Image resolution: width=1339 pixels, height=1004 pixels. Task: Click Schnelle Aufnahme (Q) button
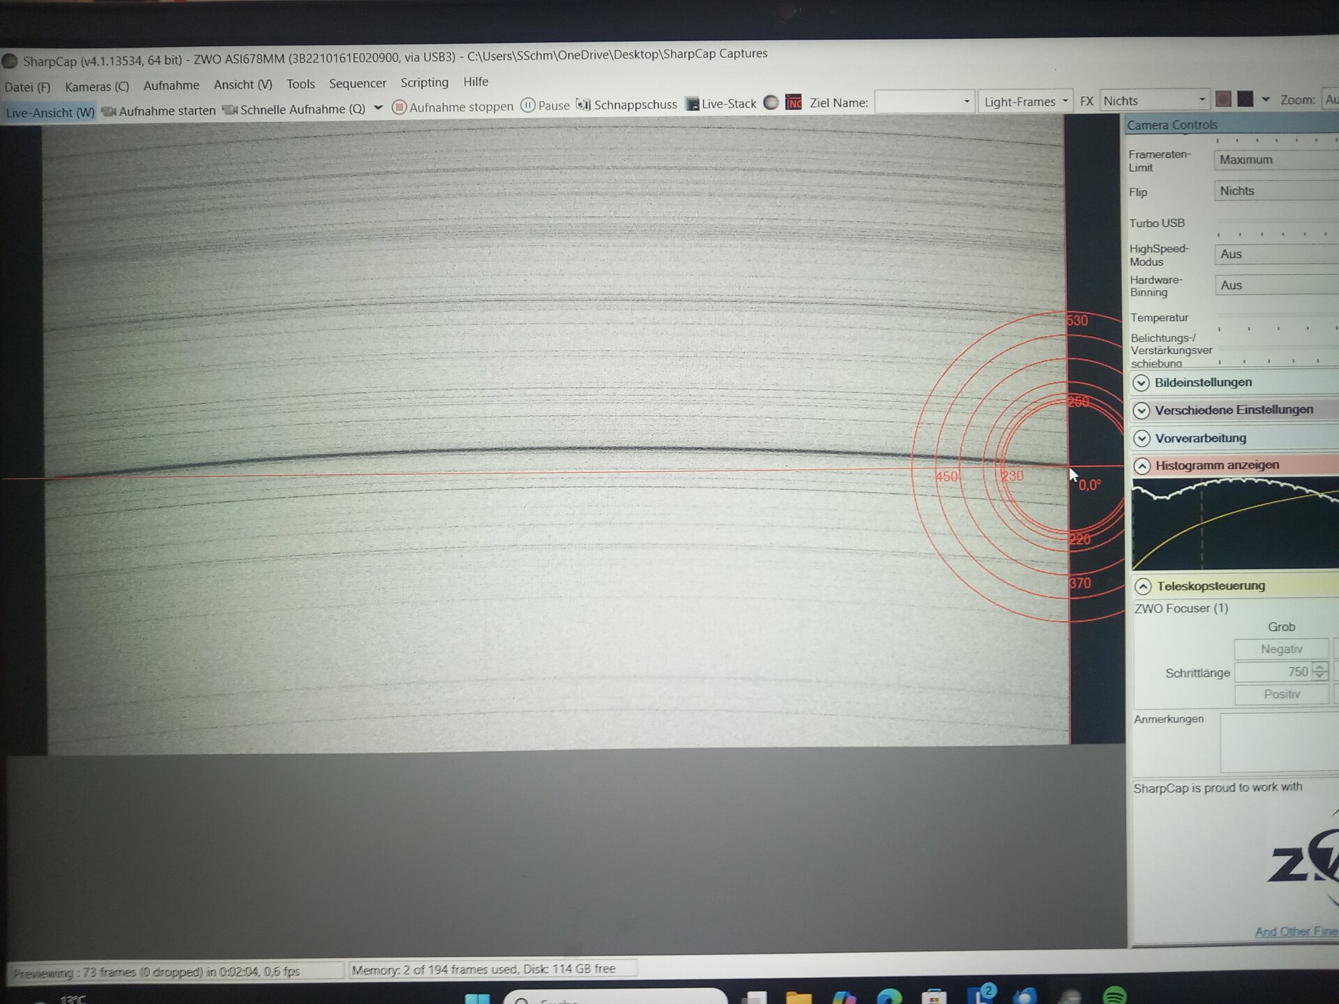(x=294, y=109)
